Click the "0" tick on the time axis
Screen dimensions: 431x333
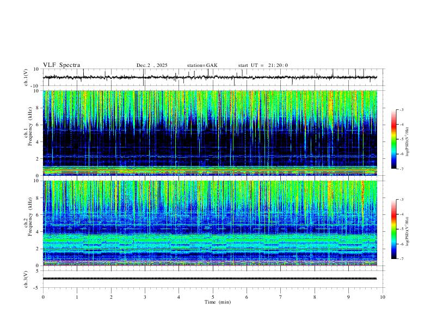click(x=43, y=297)
